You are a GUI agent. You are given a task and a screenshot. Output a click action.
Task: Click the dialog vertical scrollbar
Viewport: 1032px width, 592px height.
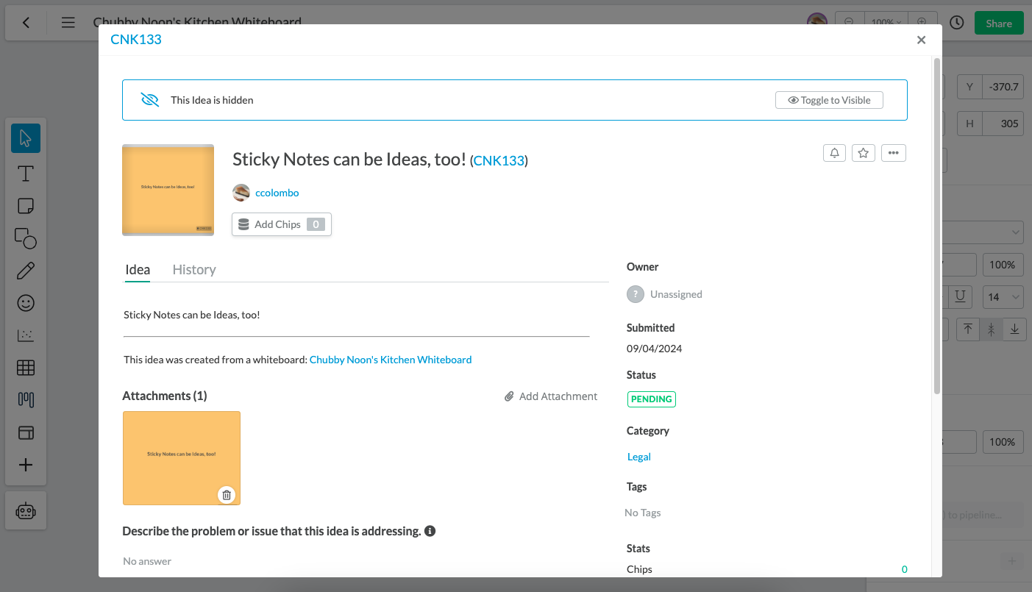(x=937, y=225)
